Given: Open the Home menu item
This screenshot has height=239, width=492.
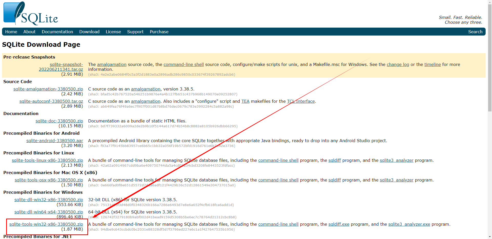Looking at the screenshot, I should coord(11,32).
